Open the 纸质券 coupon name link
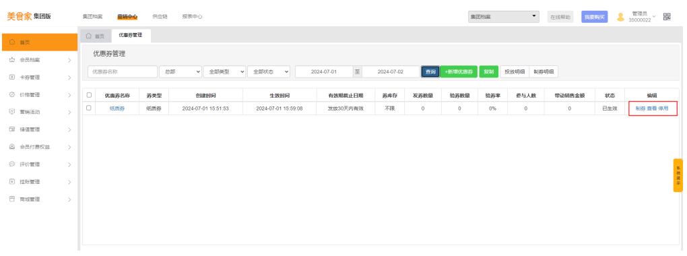This screenshot has width=687, height=256. (117, 108)
